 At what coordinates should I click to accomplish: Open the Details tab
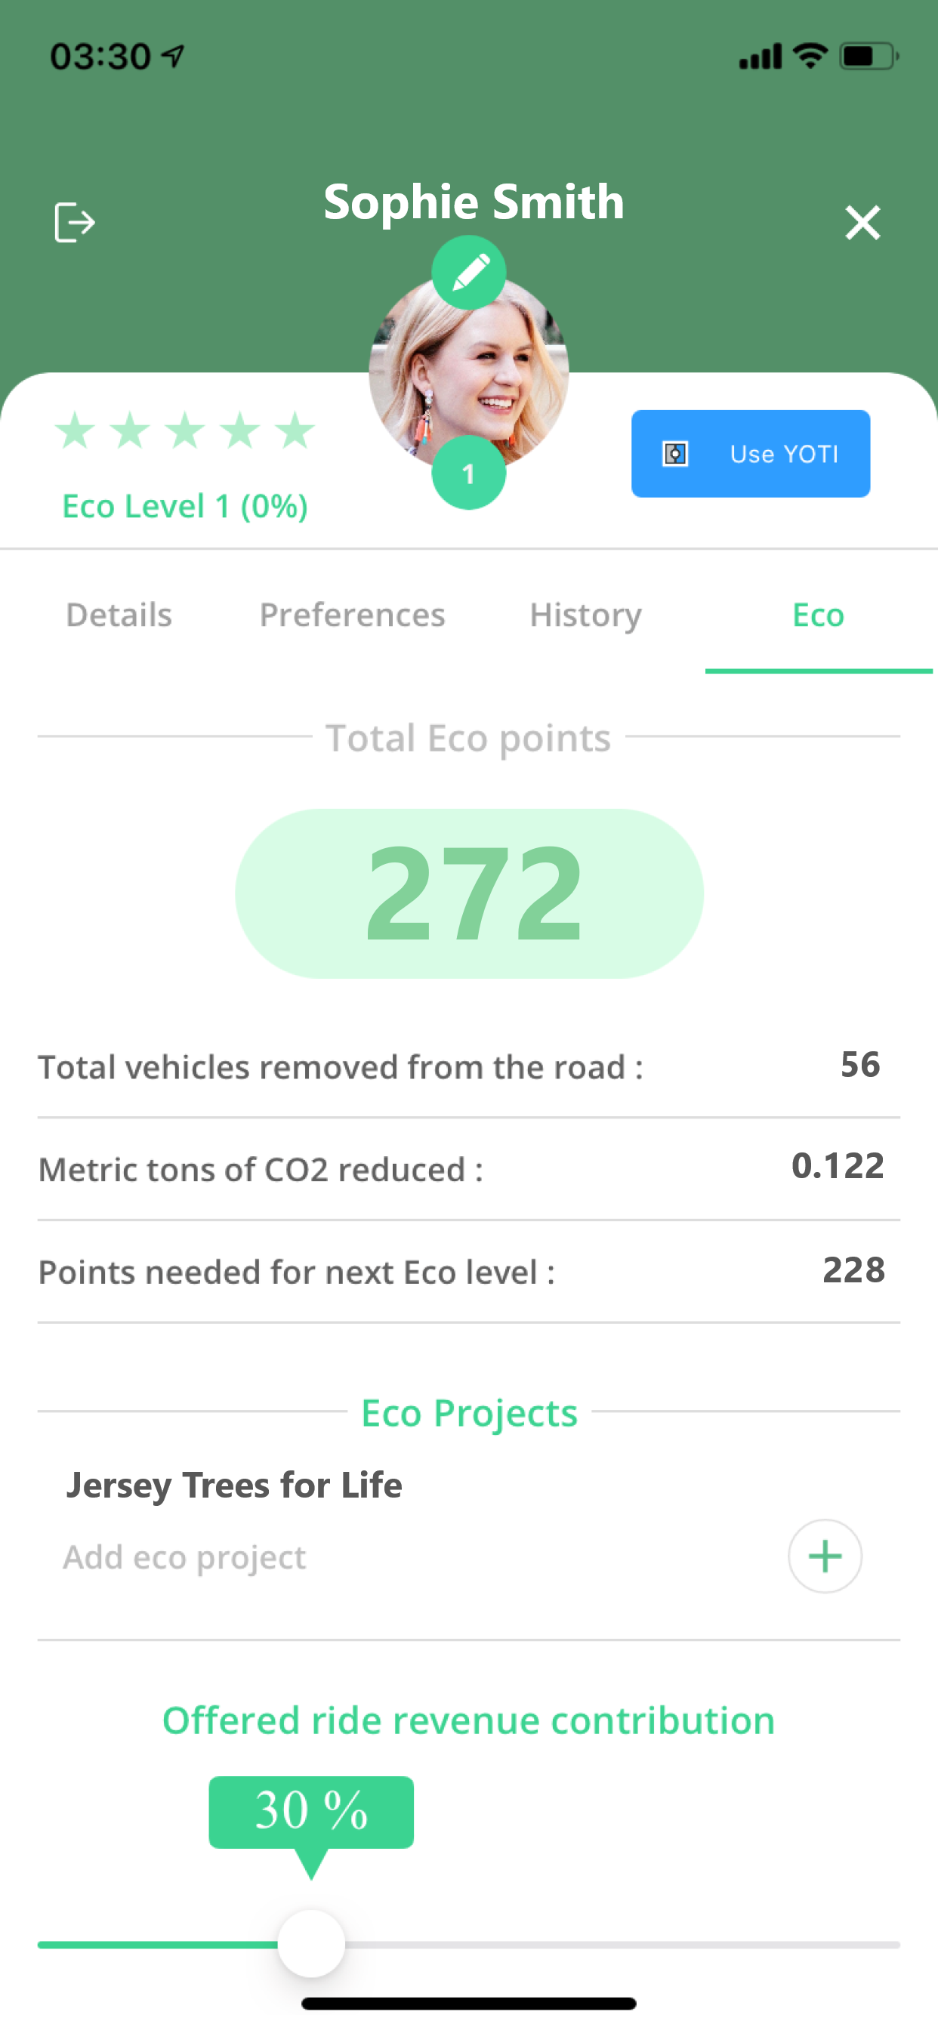(119, 615)
